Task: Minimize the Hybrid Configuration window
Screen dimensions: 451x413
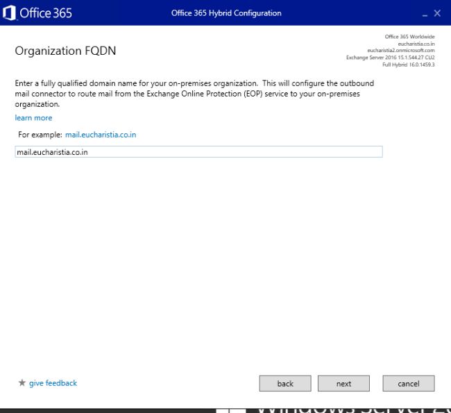Action: [x=425, y=14]
